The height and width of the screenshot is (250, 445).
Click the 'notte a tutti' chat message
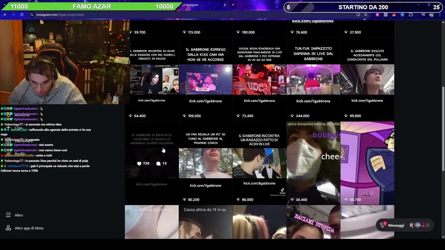coord(26,156)
